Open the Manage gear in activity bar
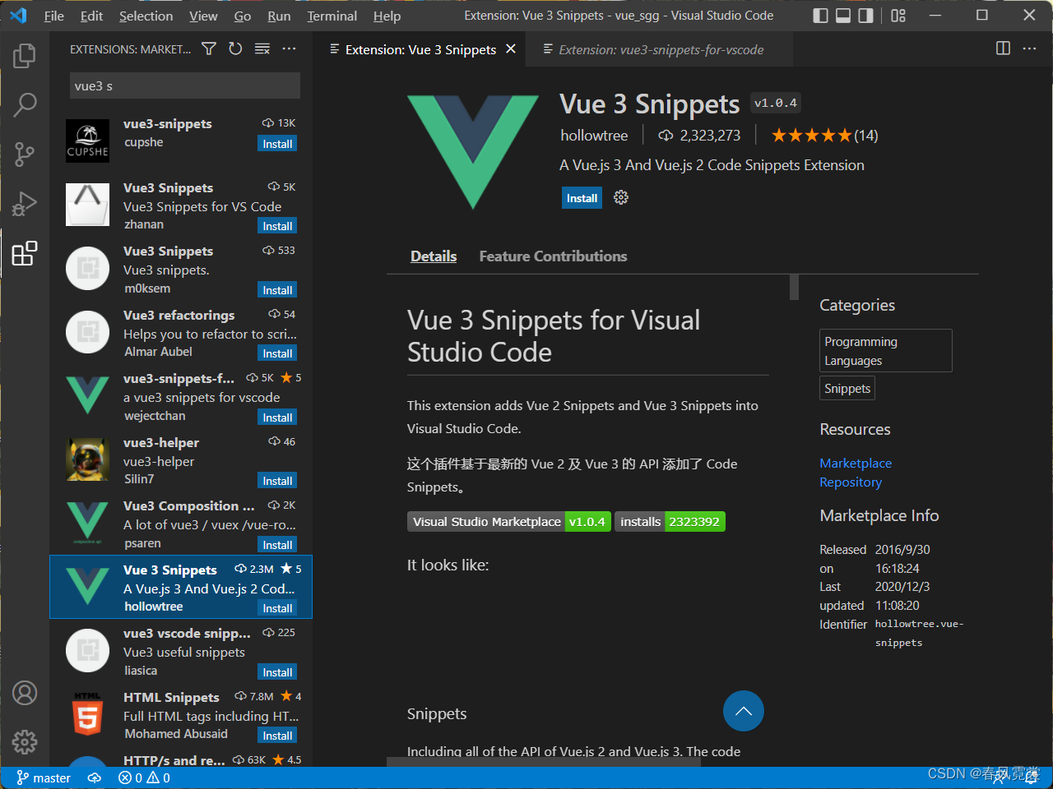1053x789 pixels. pyautogui.click(x=25, y=742)
